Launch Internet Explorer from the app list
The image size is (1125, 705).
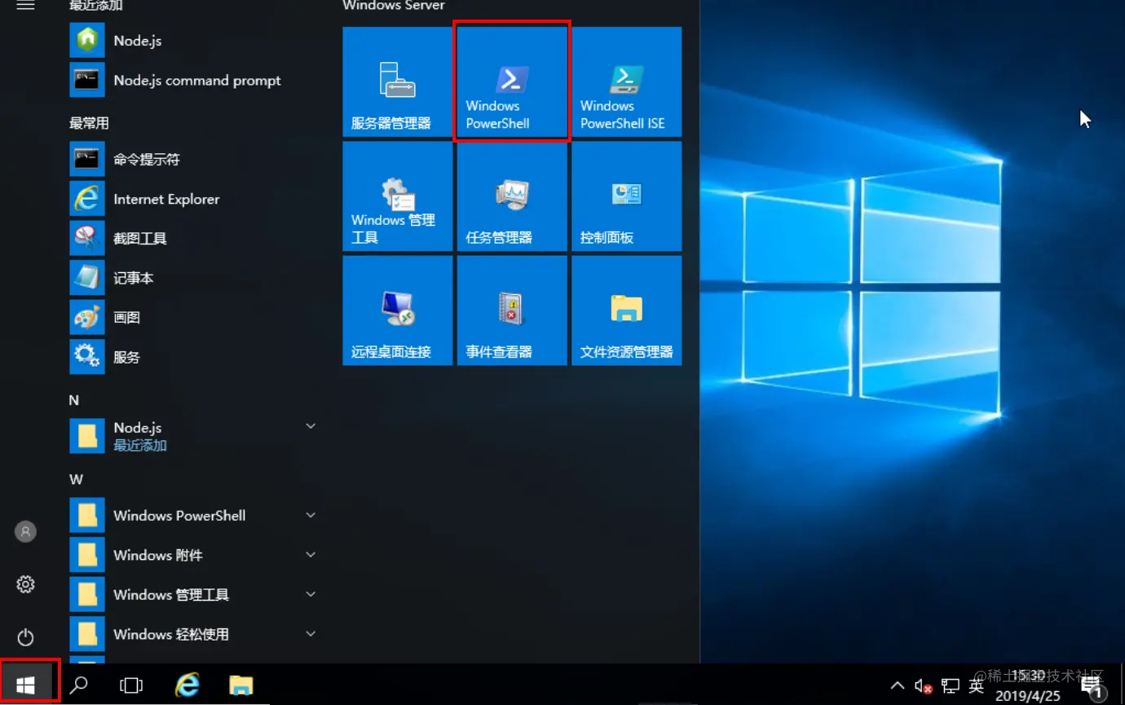coord(193,199)
